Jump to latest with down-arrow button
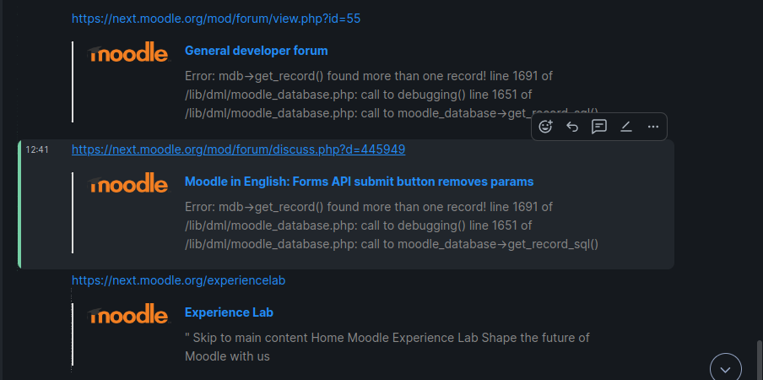Image resolution: width=763 pixels, height=380 pixels. coord(726,369)
